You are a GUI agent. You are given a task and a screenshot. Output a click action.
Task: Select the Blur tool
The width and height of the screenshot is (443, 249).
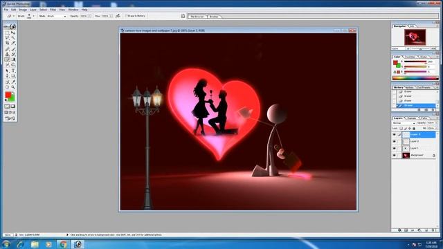coord(8,65)
